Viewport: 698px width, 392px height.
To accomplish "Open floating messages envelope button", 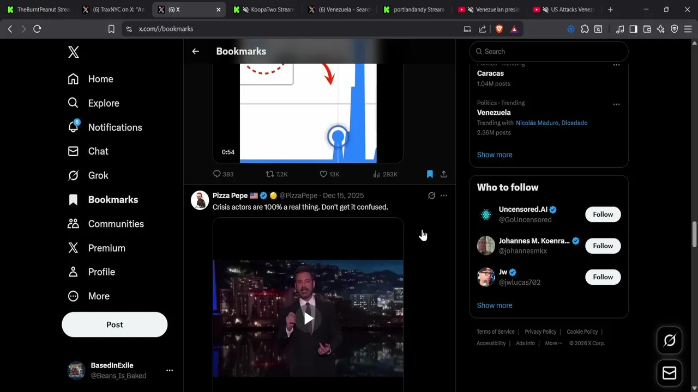I will click(669, 373).
